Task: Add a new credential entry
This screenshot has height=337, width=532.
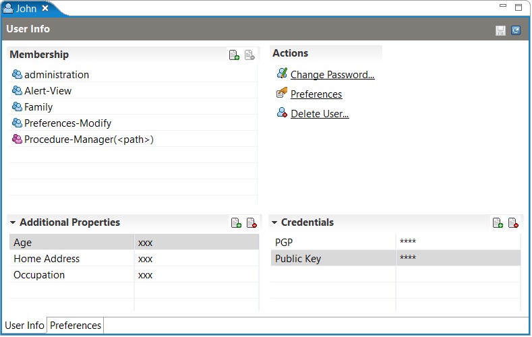Action: coord(498,222)
